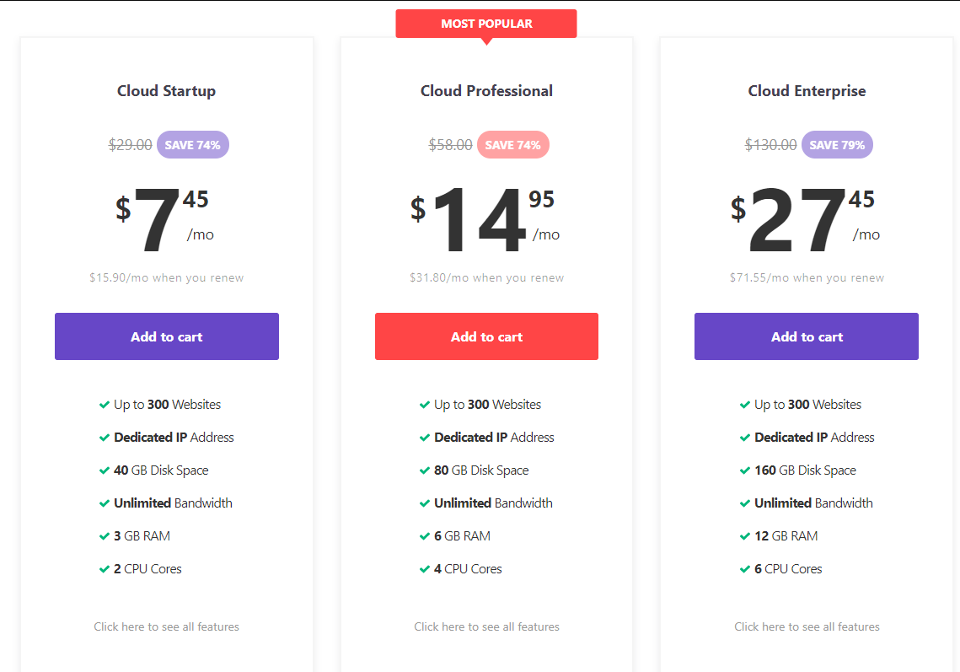Click the Professional Save 74% pink badge
The width and height of the screenshot is (960, 672).
point(512,145)
